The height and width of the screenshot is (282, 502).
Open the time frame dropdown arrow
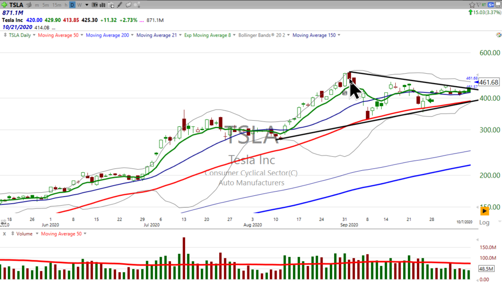[x=87, y=5]
